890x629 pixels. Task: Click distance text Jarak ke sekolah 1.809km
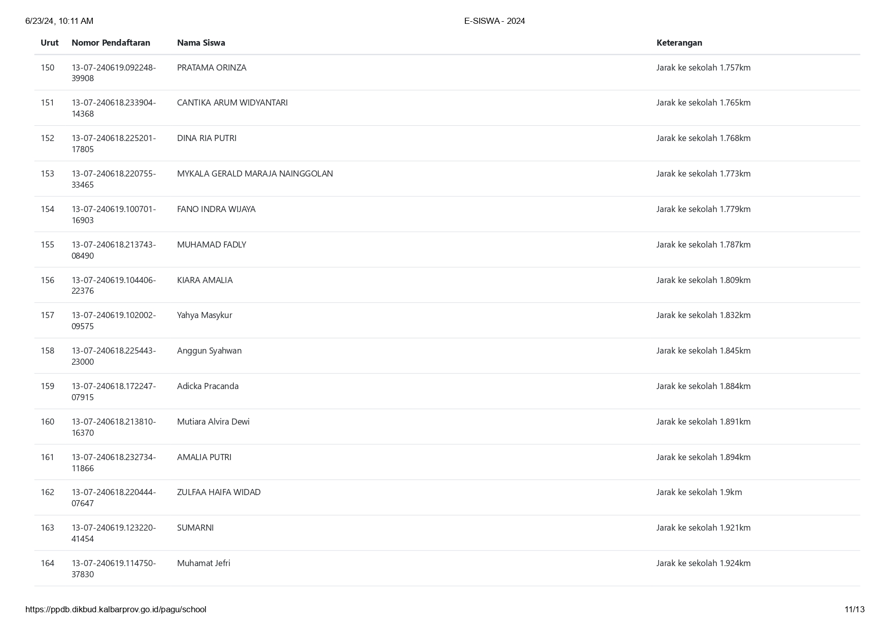(703, 280)
